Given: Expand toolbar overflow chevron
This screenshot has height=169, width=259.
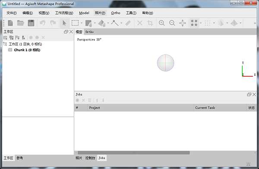Looking at the screenshot, I should 255,23.
